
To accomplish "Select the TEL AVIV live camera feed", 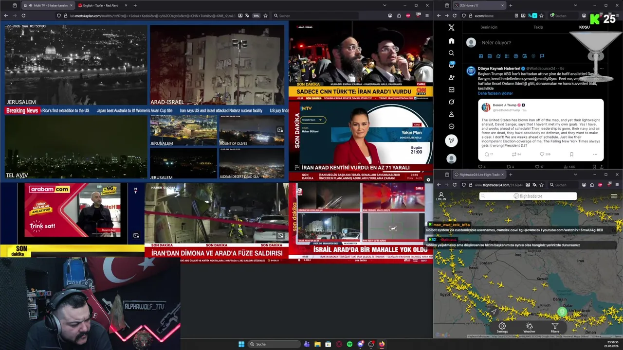I will pos(75,147).
